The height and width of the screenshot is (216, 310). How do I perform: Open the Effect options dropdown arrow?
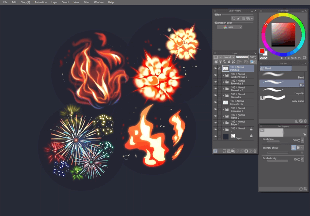pyautogui.click(x=252, y=18)
